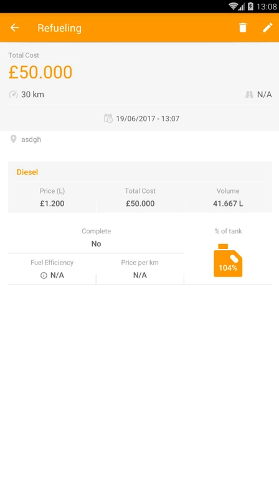Viewport: 279px width, 498px height.
Task: Tap the calendar clock icon
Action: [108, 118]
